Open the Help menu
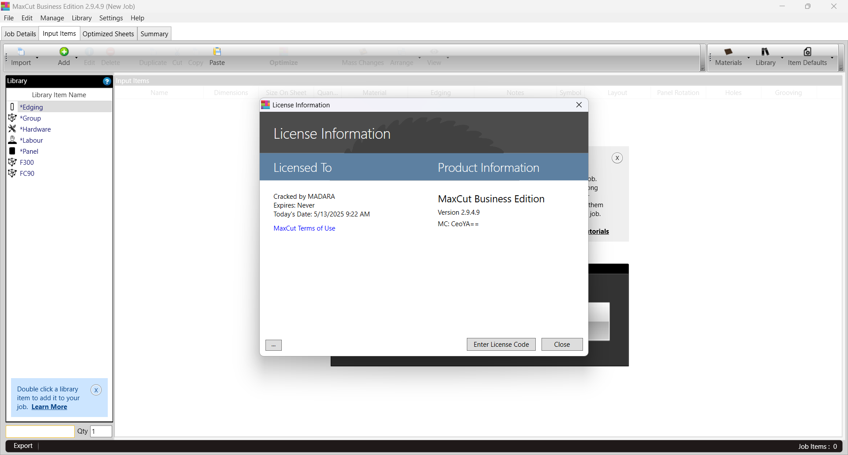 [137, 18]
